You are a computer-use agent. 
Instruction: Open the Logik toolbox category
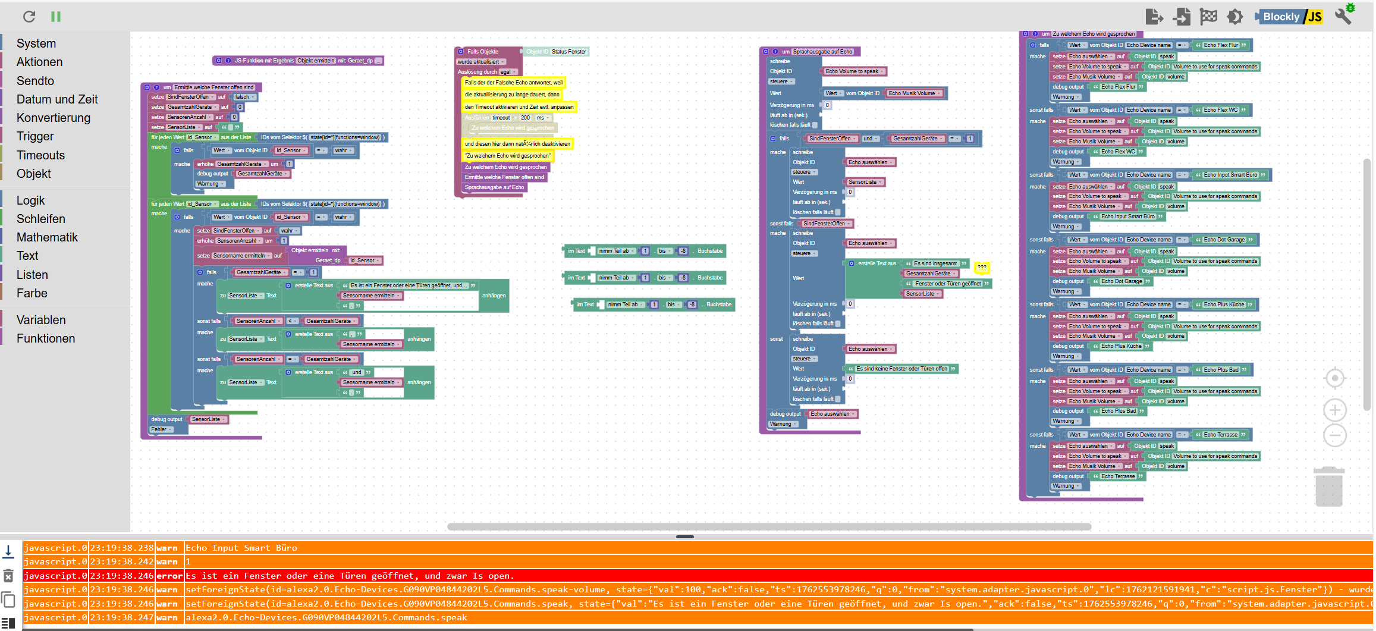point(30,200)
